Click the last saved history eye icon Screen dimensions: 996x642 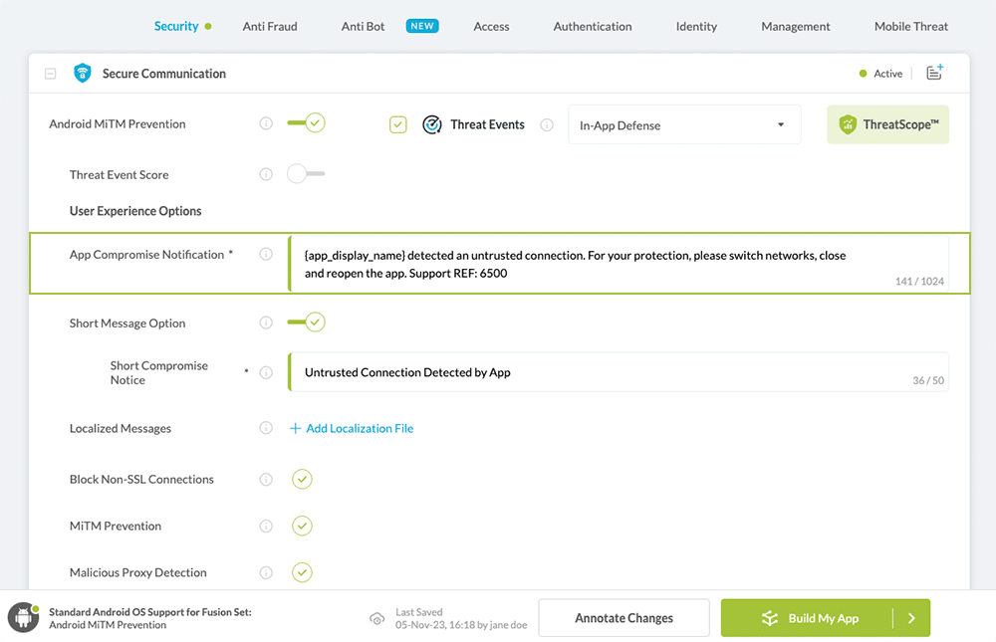click(376, 619)
